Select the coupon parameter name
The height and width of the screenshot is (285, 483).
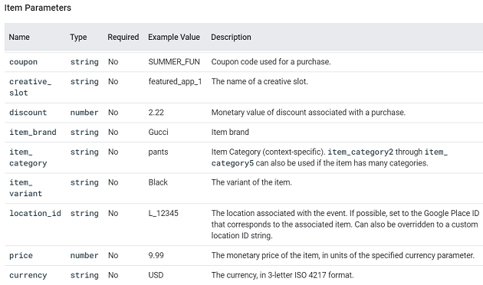[24, 62]
